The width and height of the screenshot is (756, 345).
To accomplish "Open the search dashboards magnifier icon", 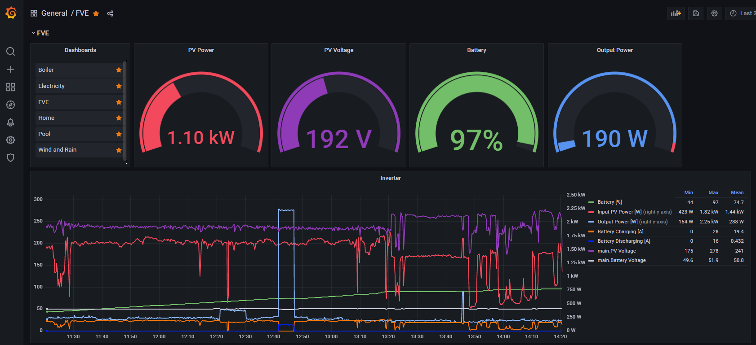I will (x=11, y=52).
